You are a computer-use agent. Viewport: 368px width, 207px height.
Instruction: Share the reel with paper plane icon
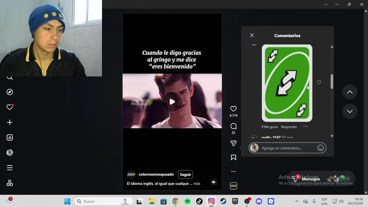[233, 143]
